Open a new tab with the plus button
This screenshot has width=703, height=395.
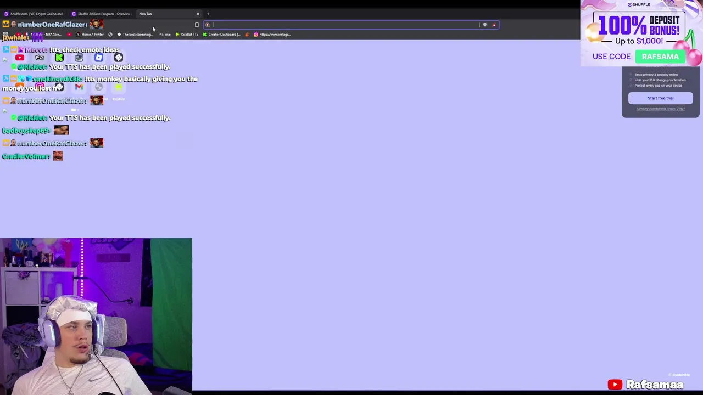[x=208, y=14]
